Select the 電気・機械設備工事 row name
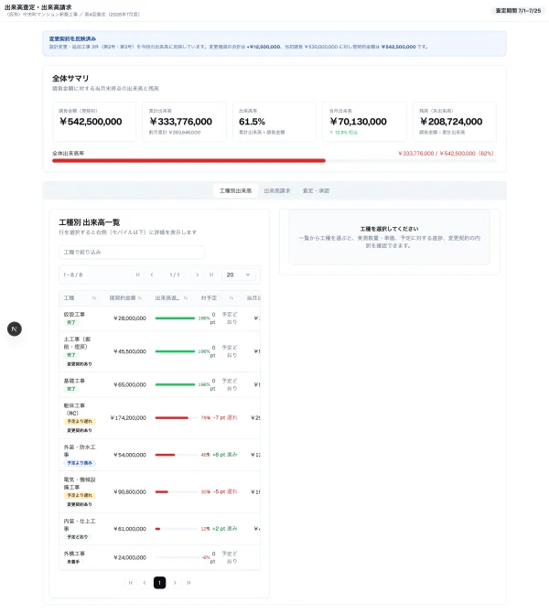 pos(80,483)
